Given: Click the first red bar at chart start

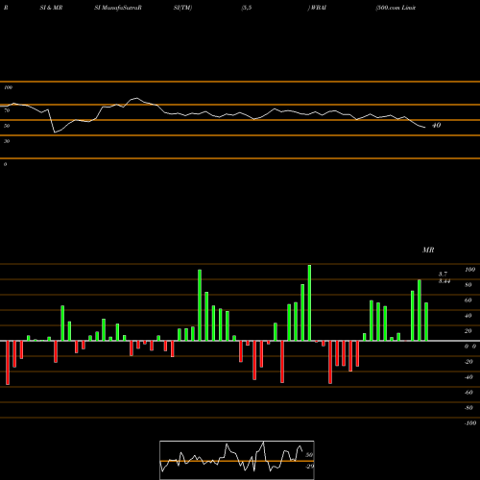Looking at the screenshot, I should pyautogui.click(x=8, y=363).
